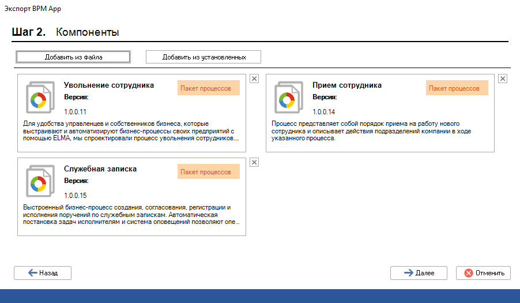Click the Служебная записка description text
The image size is (520, 303).
(130, 214)
